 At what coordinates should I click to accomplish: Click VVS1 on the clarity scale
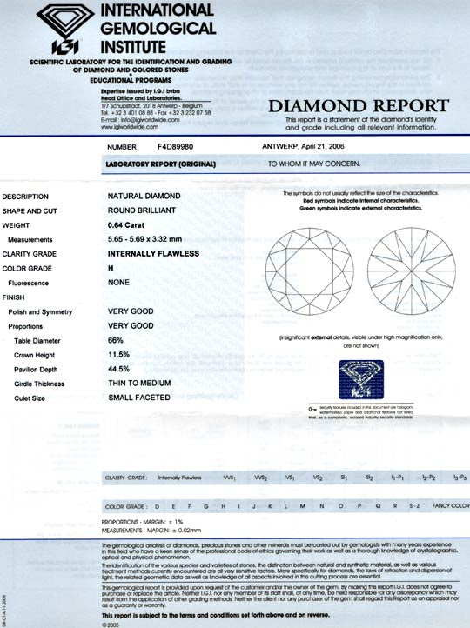(x=229, y=478)
